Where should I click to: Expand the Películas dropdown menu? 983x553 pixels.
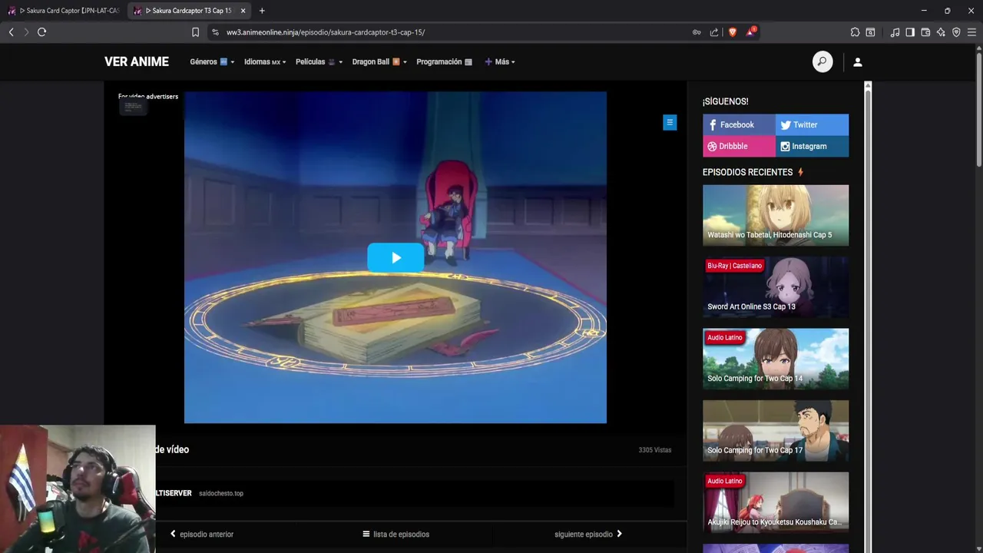click(319, 62)
